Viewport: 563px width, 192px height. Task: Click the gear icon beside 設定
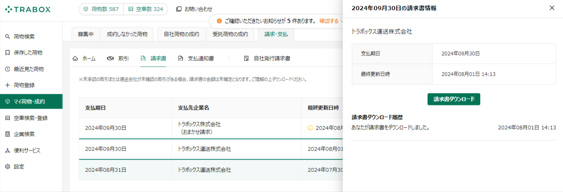click(x=7, y=167)
